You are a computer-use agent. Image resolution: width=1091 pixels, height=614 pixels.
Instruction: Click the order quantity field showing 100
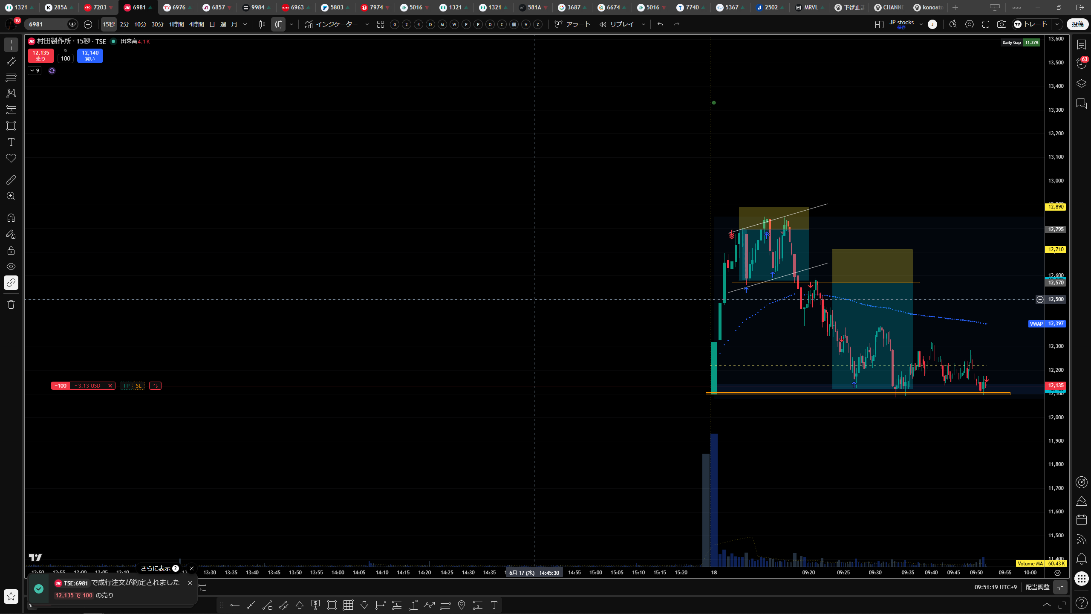tap(65, 58)
